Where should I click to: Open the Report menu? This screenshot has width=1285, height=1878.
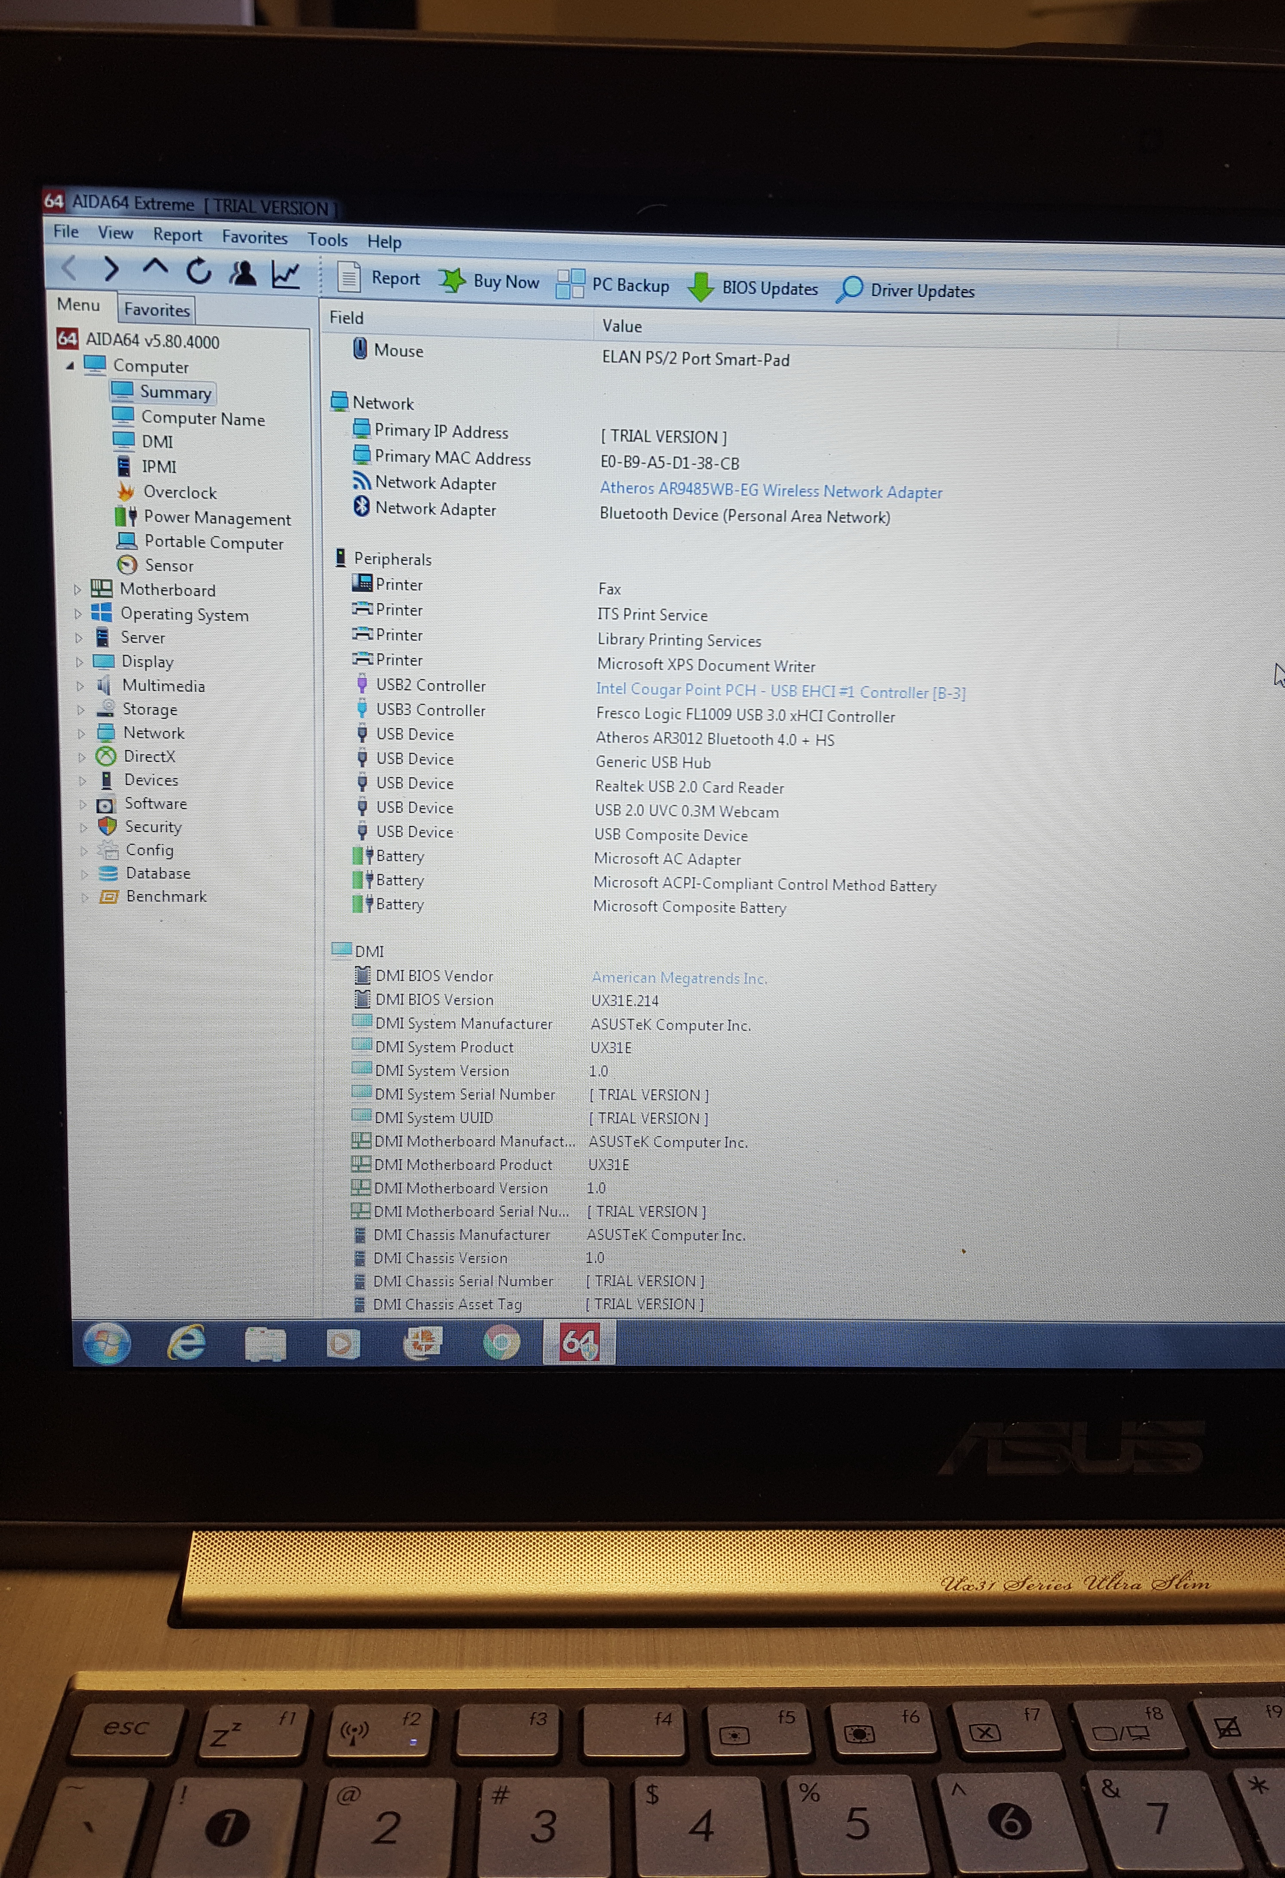point(178,235)
